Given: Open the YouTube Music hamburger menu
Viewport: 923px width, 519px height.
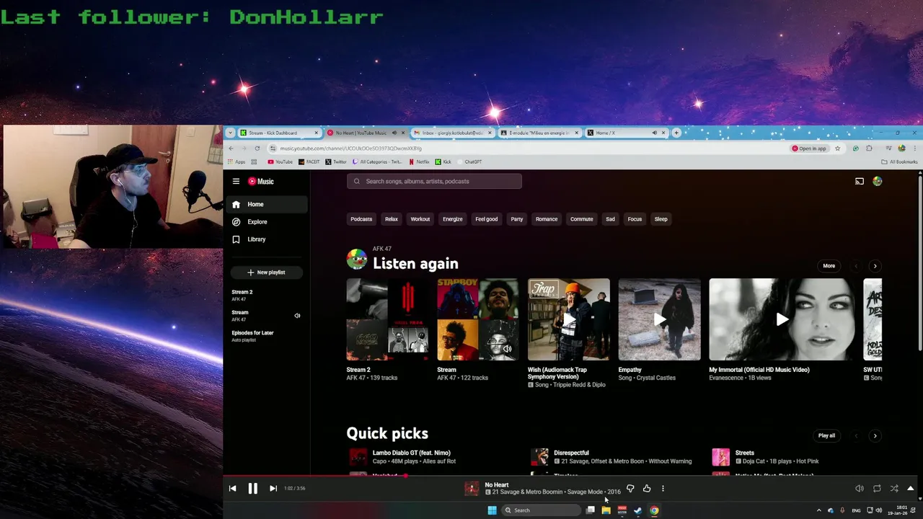Looking at the screenshot, I should (236, 182).
